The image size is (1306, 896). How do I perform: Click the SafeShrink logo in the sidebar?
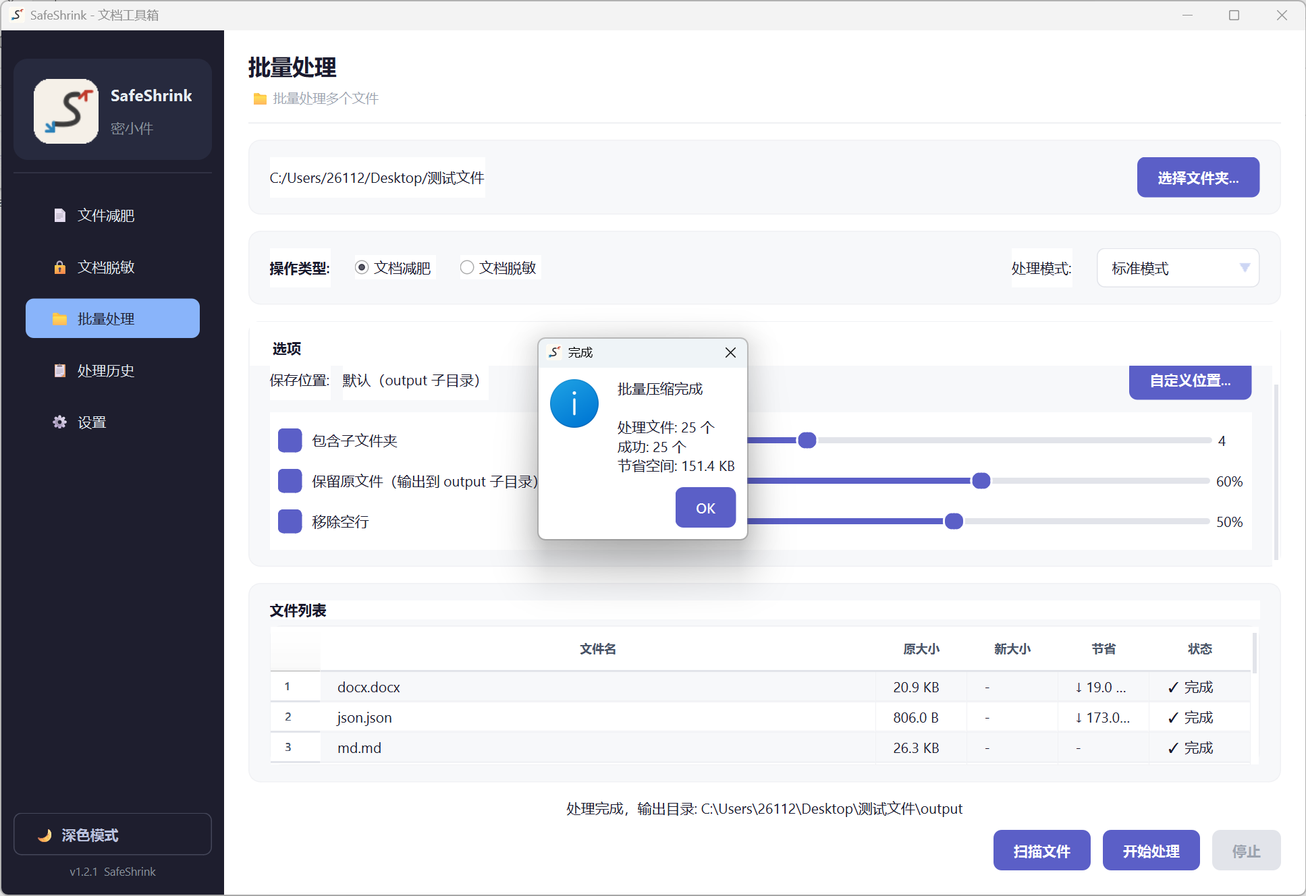[66, 111]
